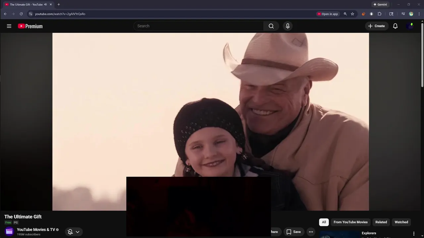Open the Chrome profile avatar
This screenshot has width=424, height=238.
click(x=411, y=14)
